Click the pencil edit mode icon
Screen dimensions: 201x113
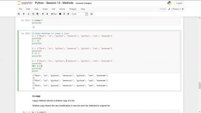coord(169,9)
